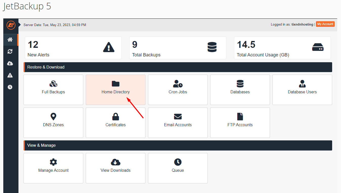The height and width of the screenshot is (193, 341).
Task: Open the cloud Downloads icon in the sidebar
Action: (x=10, y=63)
